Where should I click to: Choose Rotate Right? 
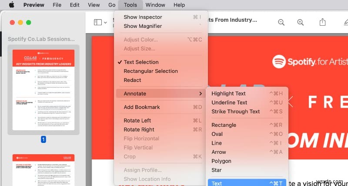[161, 129]
